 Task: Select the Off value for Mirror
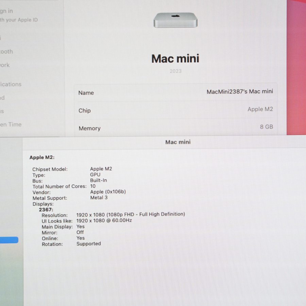(80, 232)
